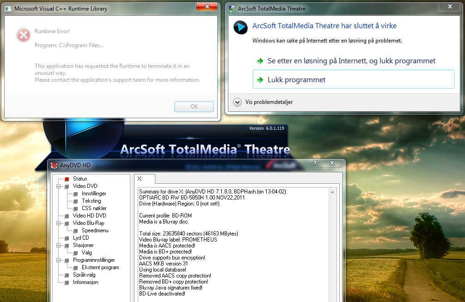Click the Video Blu-Ray gray square icon
Screen dimensions: 465x302
point(67,223)
